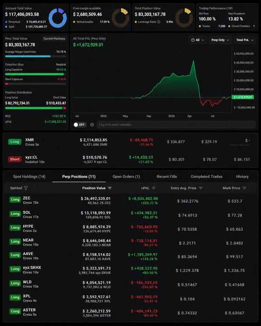The width and height of the screenshot is (261, 326).
Task: Click the PnL chart peak near Apr
Action: pos(193,61)
